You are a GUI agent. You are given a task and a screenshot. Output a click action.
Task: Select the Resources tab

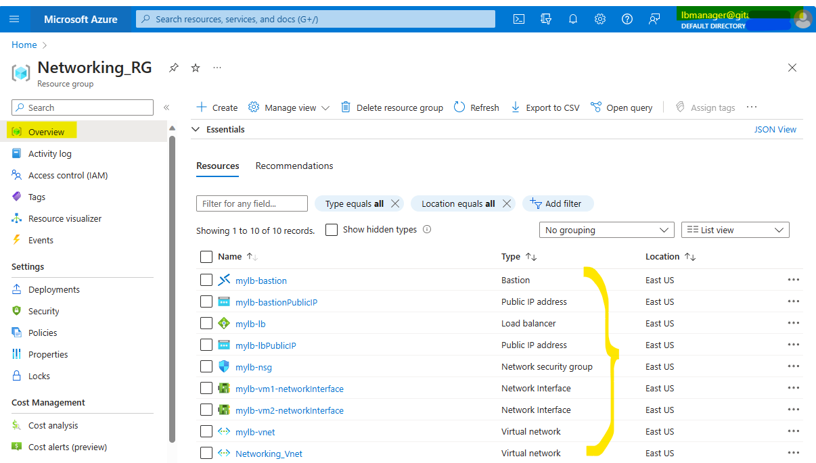(x=218, y=166)
